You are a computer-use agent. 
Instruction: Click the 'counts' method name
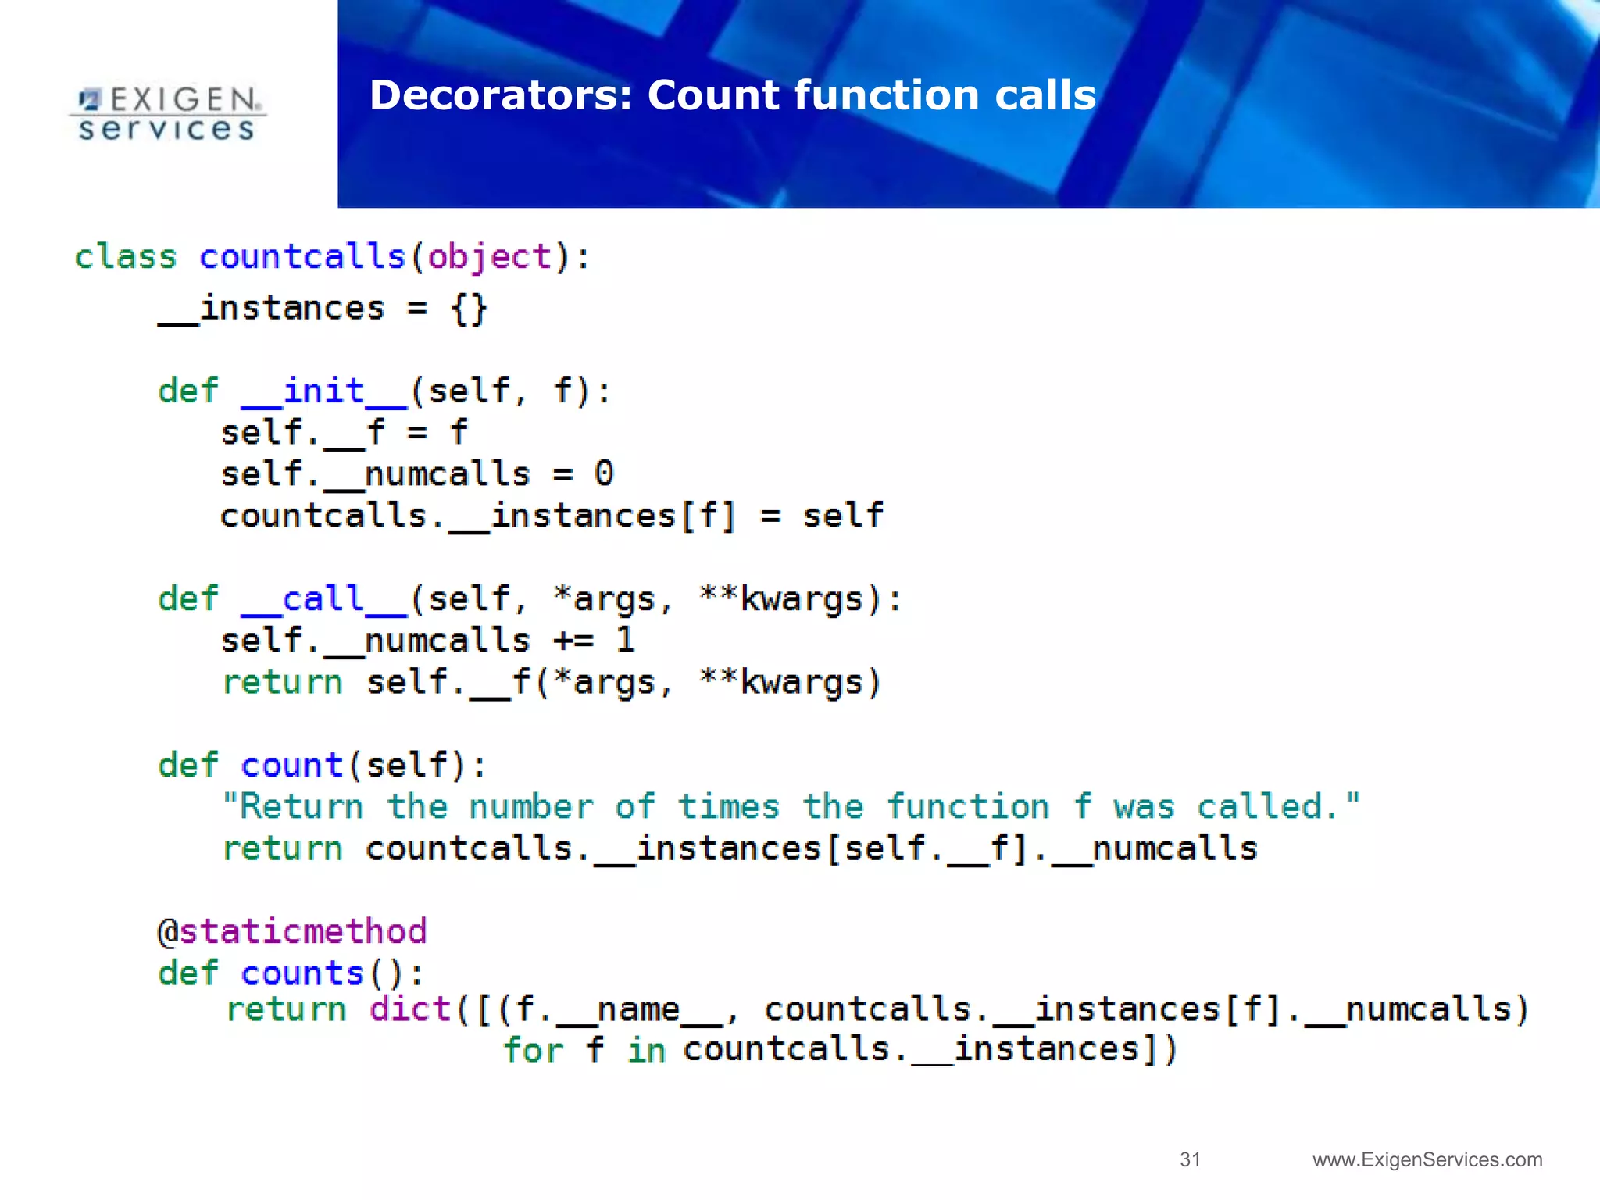[302, 973]
